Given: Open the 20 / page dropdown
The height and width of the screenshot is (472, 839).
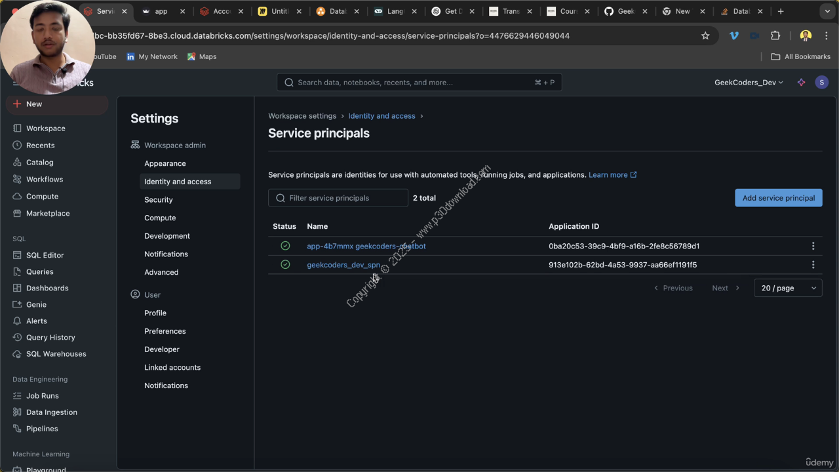Looking at the screenshot, I should tap(789, 288).
